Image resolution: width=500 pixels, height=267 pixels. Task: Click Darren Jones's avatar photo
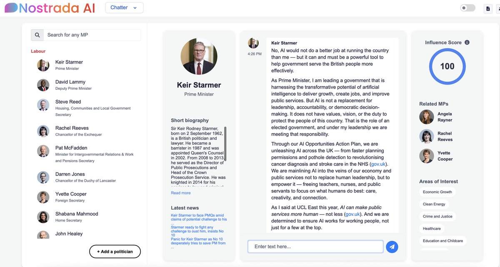pyautogui.click(x=43, y=177)
